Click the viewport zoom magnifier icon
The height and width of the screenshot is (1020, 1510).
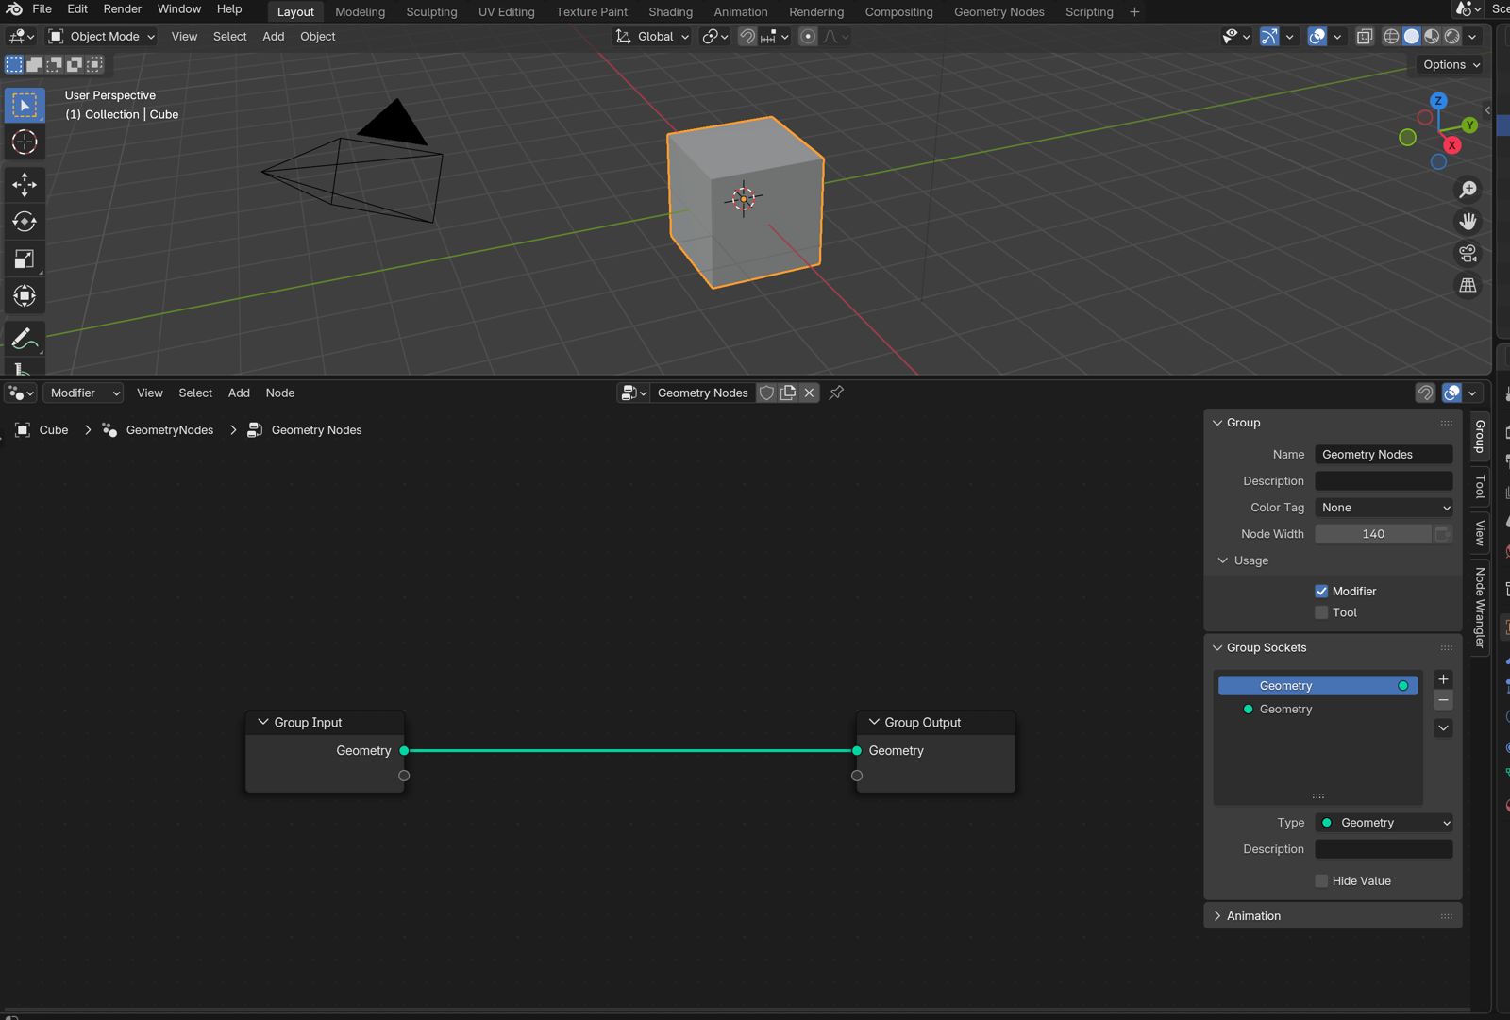click(x=1468, y=190)
